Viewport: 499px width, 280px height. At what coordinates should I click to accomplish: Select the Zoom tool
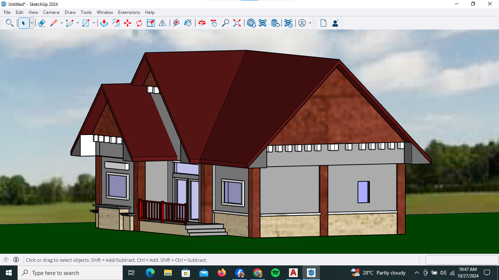[x=225, y=23]
